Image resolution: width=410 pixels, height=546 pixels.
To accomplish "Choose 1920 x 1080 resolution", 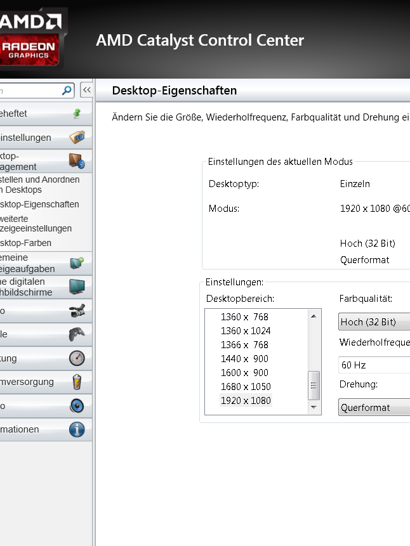I will point(246,400).
